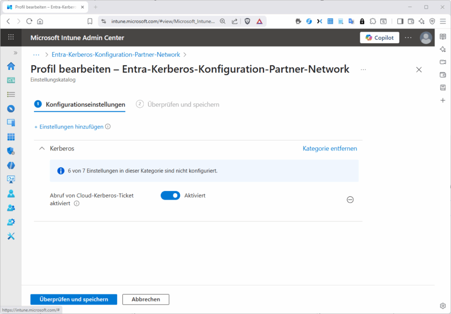Open Endpoint security shield icon in sidebar
The image size is (451, 314).
tap(11, 151)
